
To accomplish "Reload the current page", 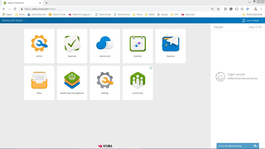I will [15, 9].
